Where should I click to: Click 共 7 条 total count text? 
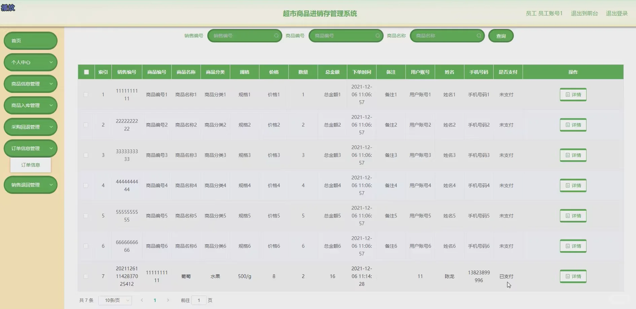(86, 300)
